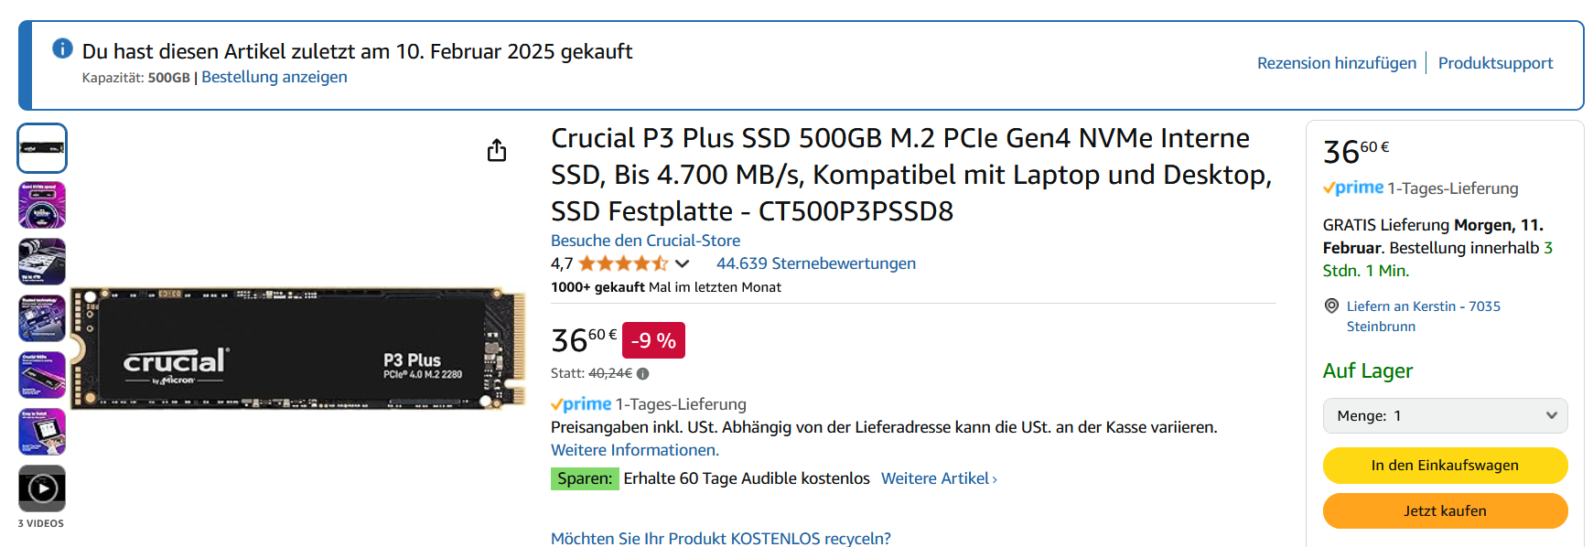Open the Menge quantity dropdown
Screen dimensions: 1593x547
pos(1445,415)
